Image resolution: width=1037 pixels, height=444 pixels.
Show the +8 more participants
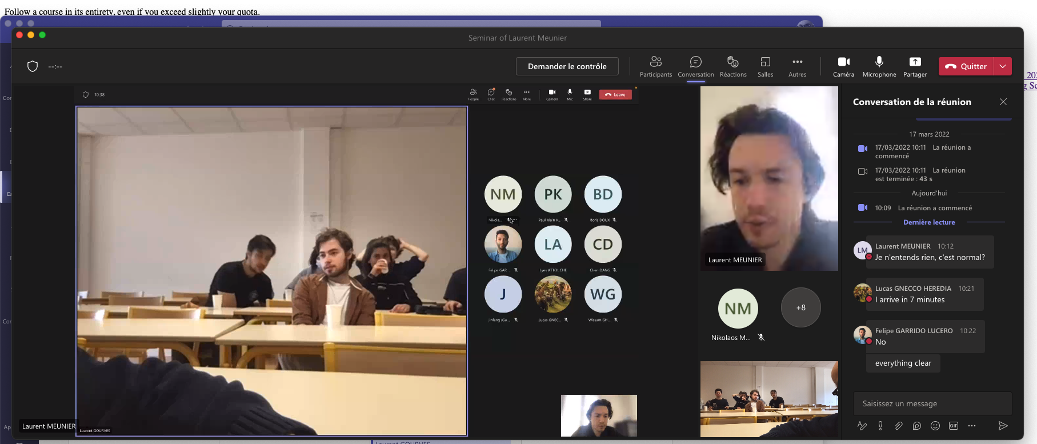tap(801, 307)
